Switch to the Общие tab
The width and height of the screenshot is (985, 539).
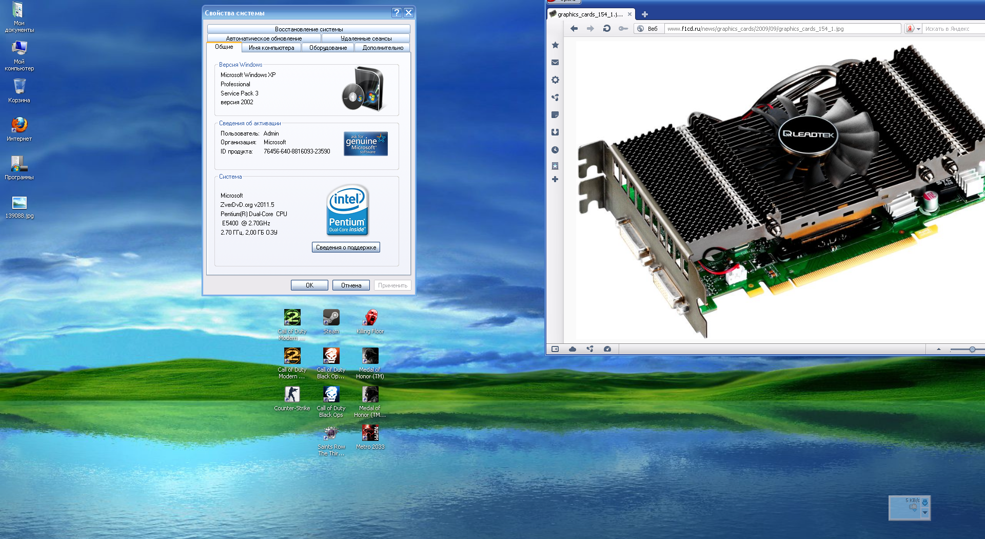click(x=224, y=47)
